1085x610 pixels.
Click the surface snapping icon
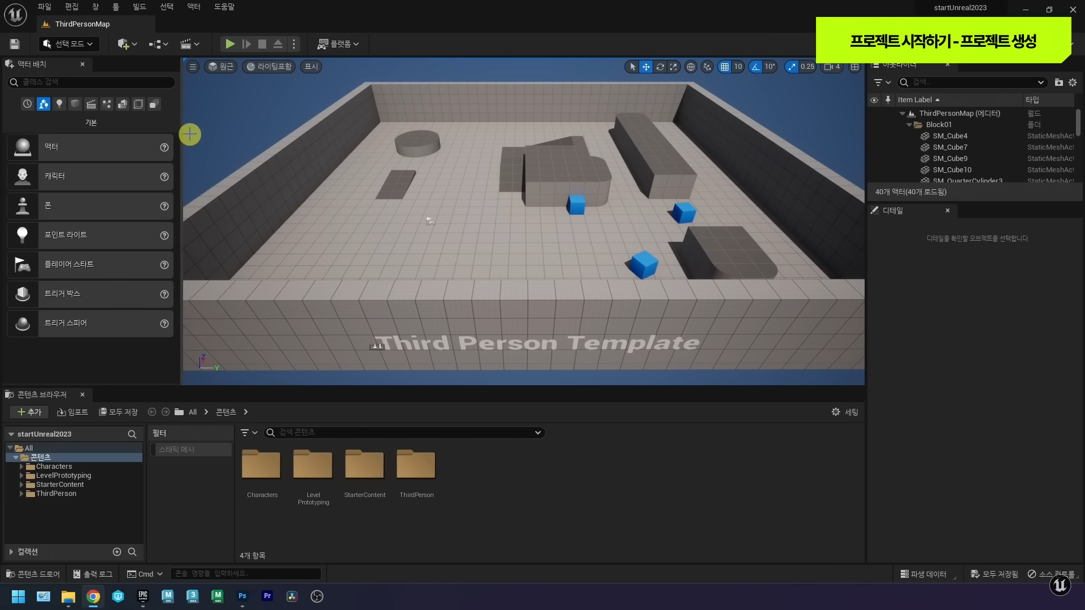[707, 67]
